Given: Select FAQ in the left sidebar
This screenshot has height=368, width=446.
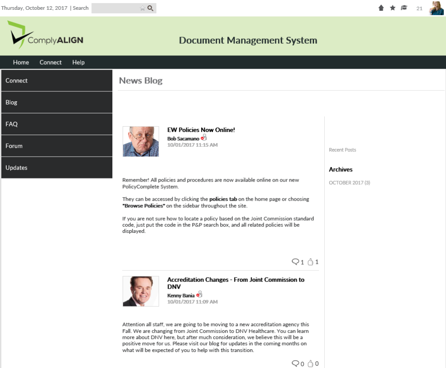Looking at the screenshot, I should [57, 124].
